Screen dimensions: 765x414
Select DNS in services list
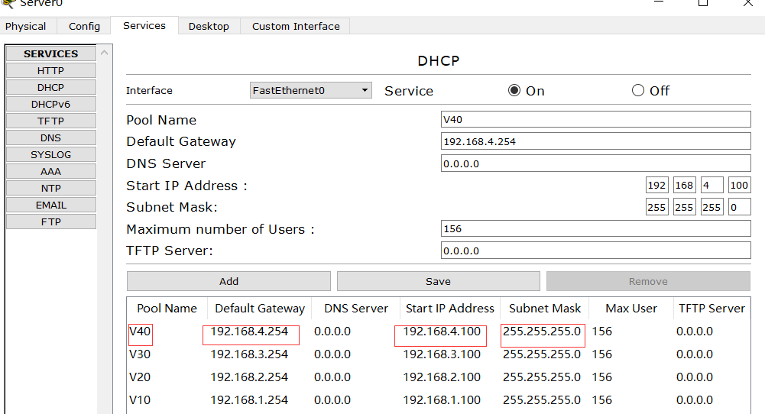tap(50, 138)
